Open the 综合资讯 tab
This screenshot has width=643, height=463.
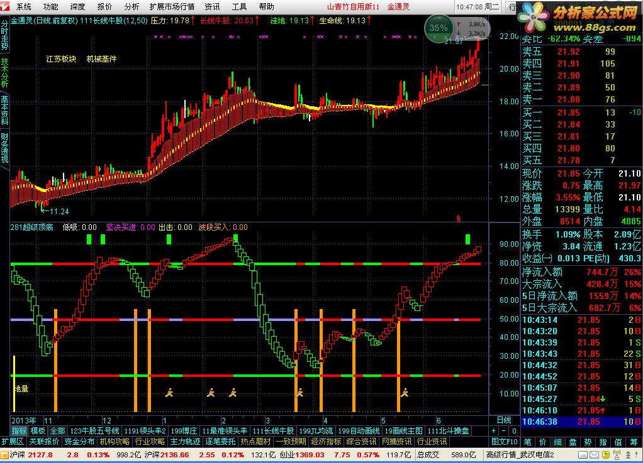click(362, 441)
